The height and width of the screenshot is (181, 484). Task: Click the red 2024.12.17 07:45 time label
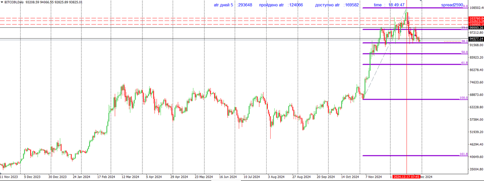pos(407,177)
